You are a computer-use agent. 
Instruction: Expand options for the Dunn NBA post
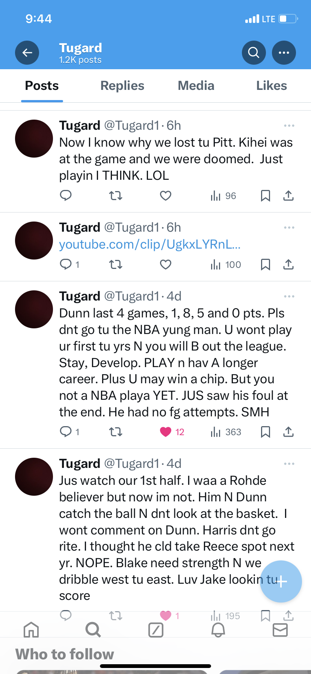[x=289, y=296]
